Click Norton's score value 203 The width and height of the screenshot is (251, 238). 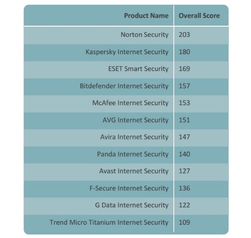[x=184, y=35]
